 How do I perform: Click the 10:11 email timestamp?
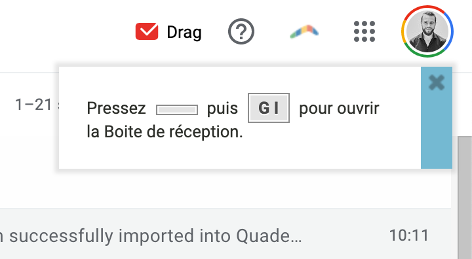(x=409, y=235)
